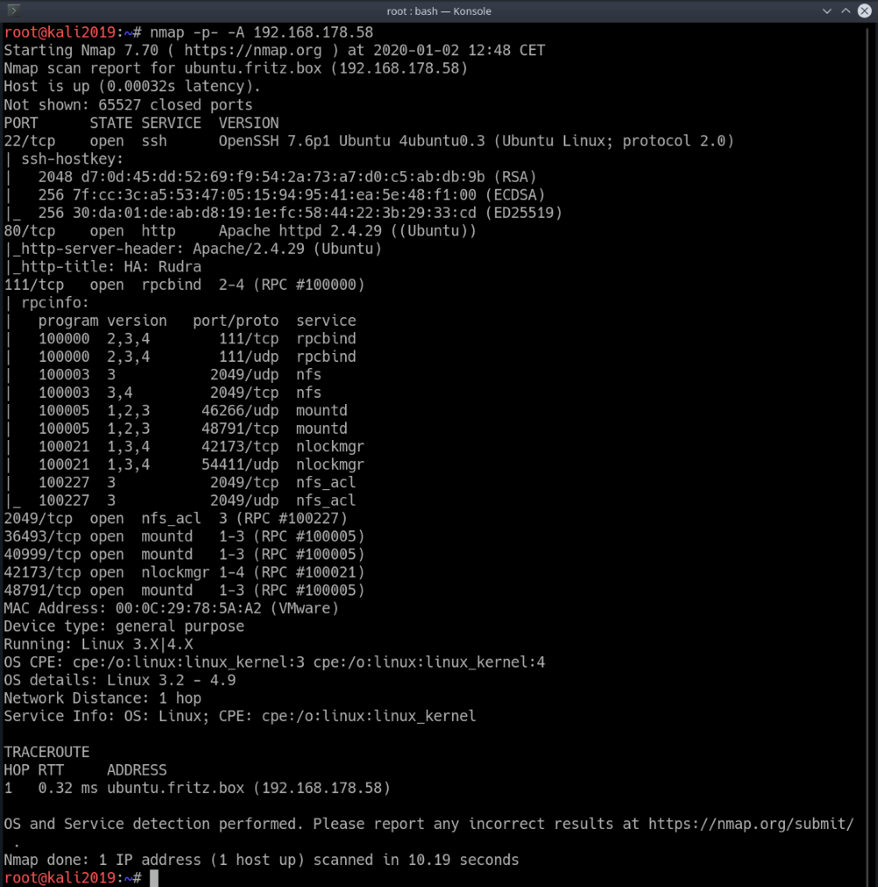Image resolution: width=878 pixels, height=887 pixels.
Task: Click the 'OS details: Linux 3.2 - 4.9' line
Action: coord(119,680)
